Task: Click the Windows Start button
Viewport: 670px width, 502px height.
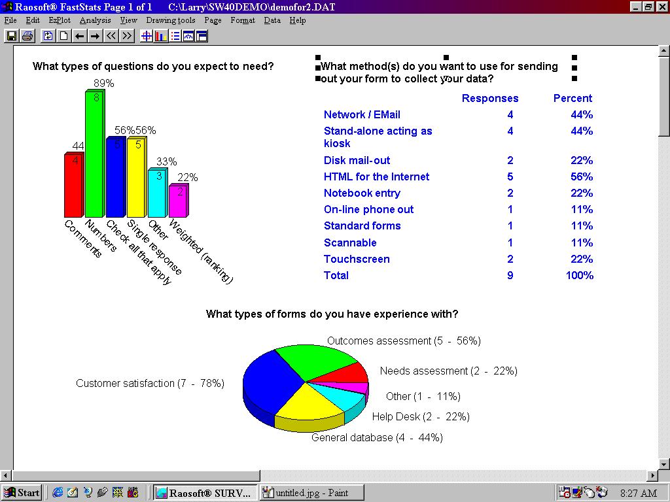Action: (22, 493)
